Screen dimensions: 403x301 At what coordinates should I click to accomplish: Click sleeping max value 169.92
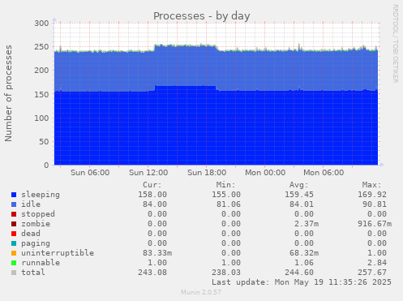[x=372, y=195]
